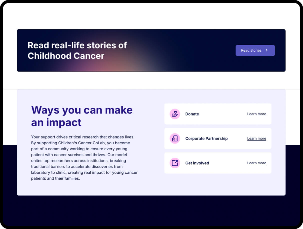Open Learn more link for Donate
Screen dimensions: 303x229
256,114
